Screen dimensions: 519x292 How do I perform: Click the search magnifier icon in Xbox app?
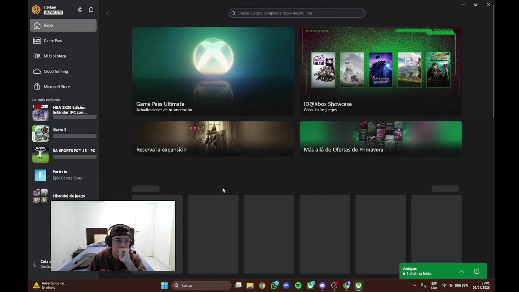(x=234, y=13)
